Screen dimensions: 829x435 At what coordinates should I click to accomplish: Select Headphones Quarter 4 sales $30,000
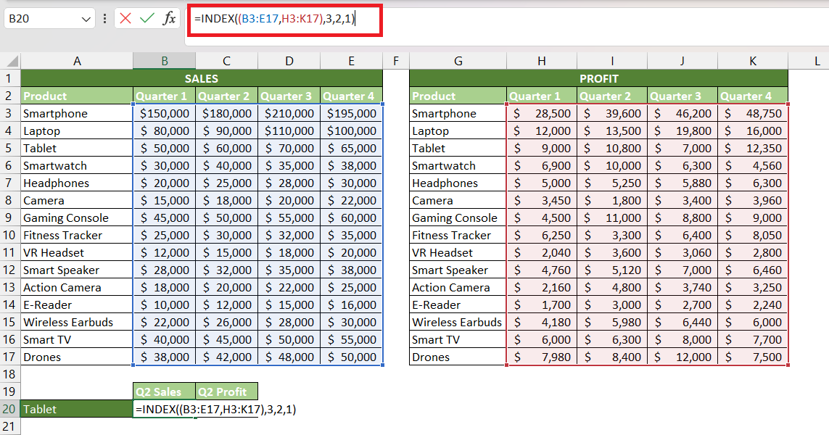pyautogui.click(x=351, y=183)
